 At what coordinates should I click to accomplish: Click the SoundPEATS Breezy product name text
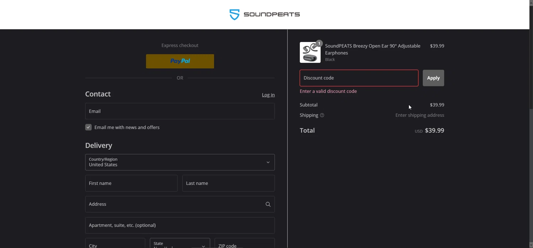[373, 49]
